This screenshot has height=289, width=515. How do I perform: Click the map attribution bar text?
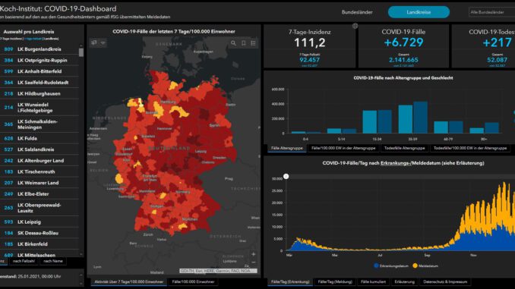click(x=218, y=271)
